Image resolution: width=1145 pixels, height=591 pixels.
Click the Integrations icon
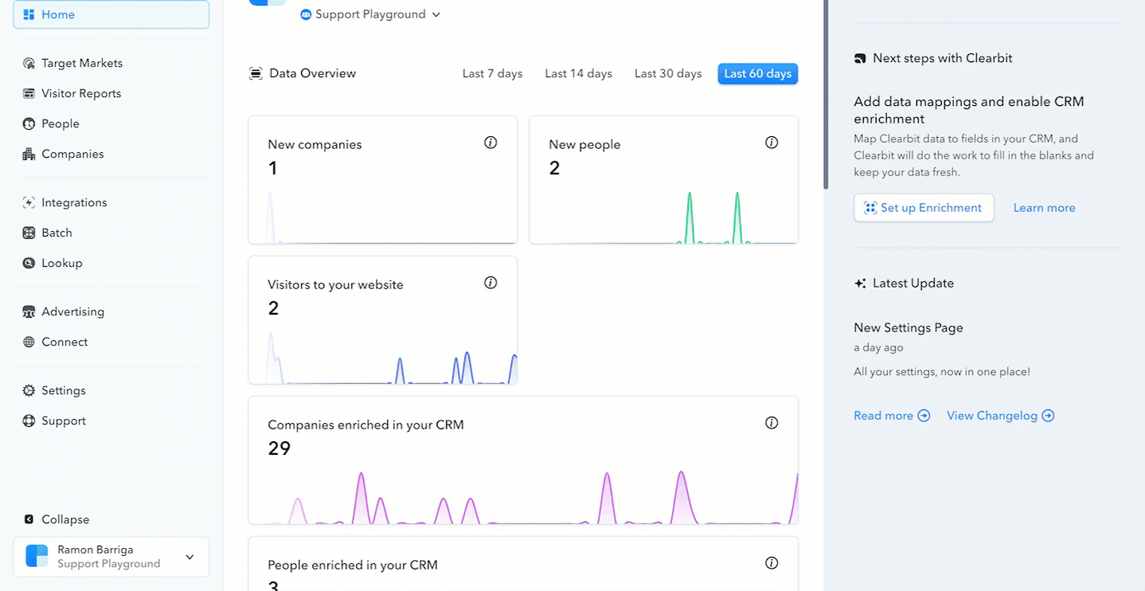point(29,202)
